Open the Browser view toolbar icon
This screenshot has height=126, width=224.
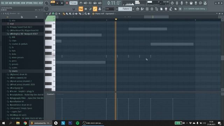(156, 9)
